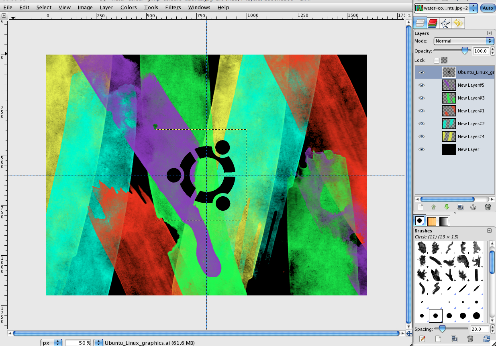Hide the New Layer#3 layer
The image size is (496, 346).
[x=421, y=98]
